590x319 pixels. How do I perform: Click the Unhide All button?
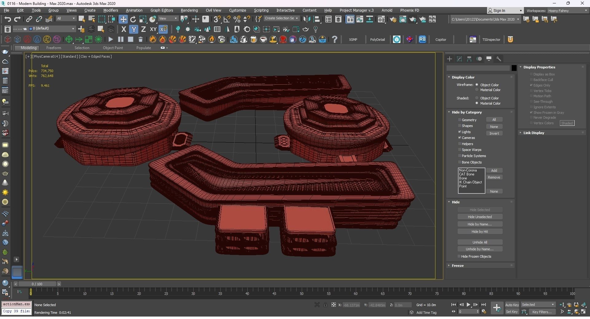pos(480,242)
